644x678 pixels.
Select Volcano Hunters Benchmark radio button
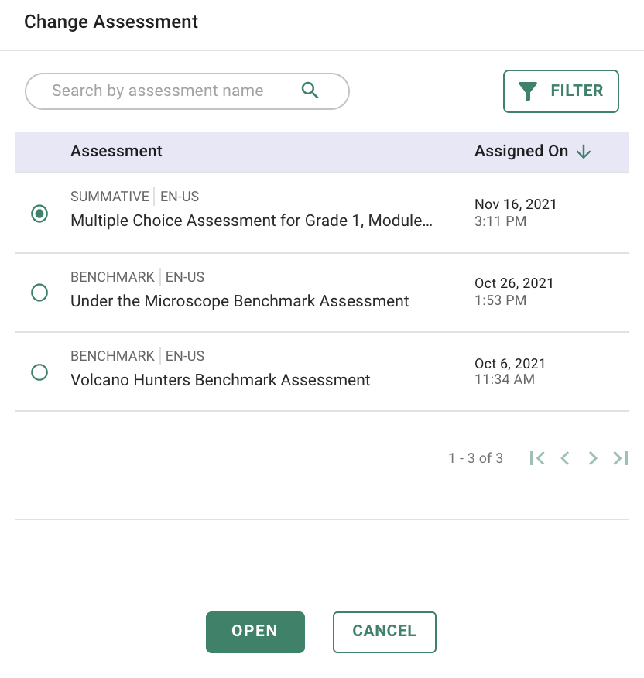point(39,372)
